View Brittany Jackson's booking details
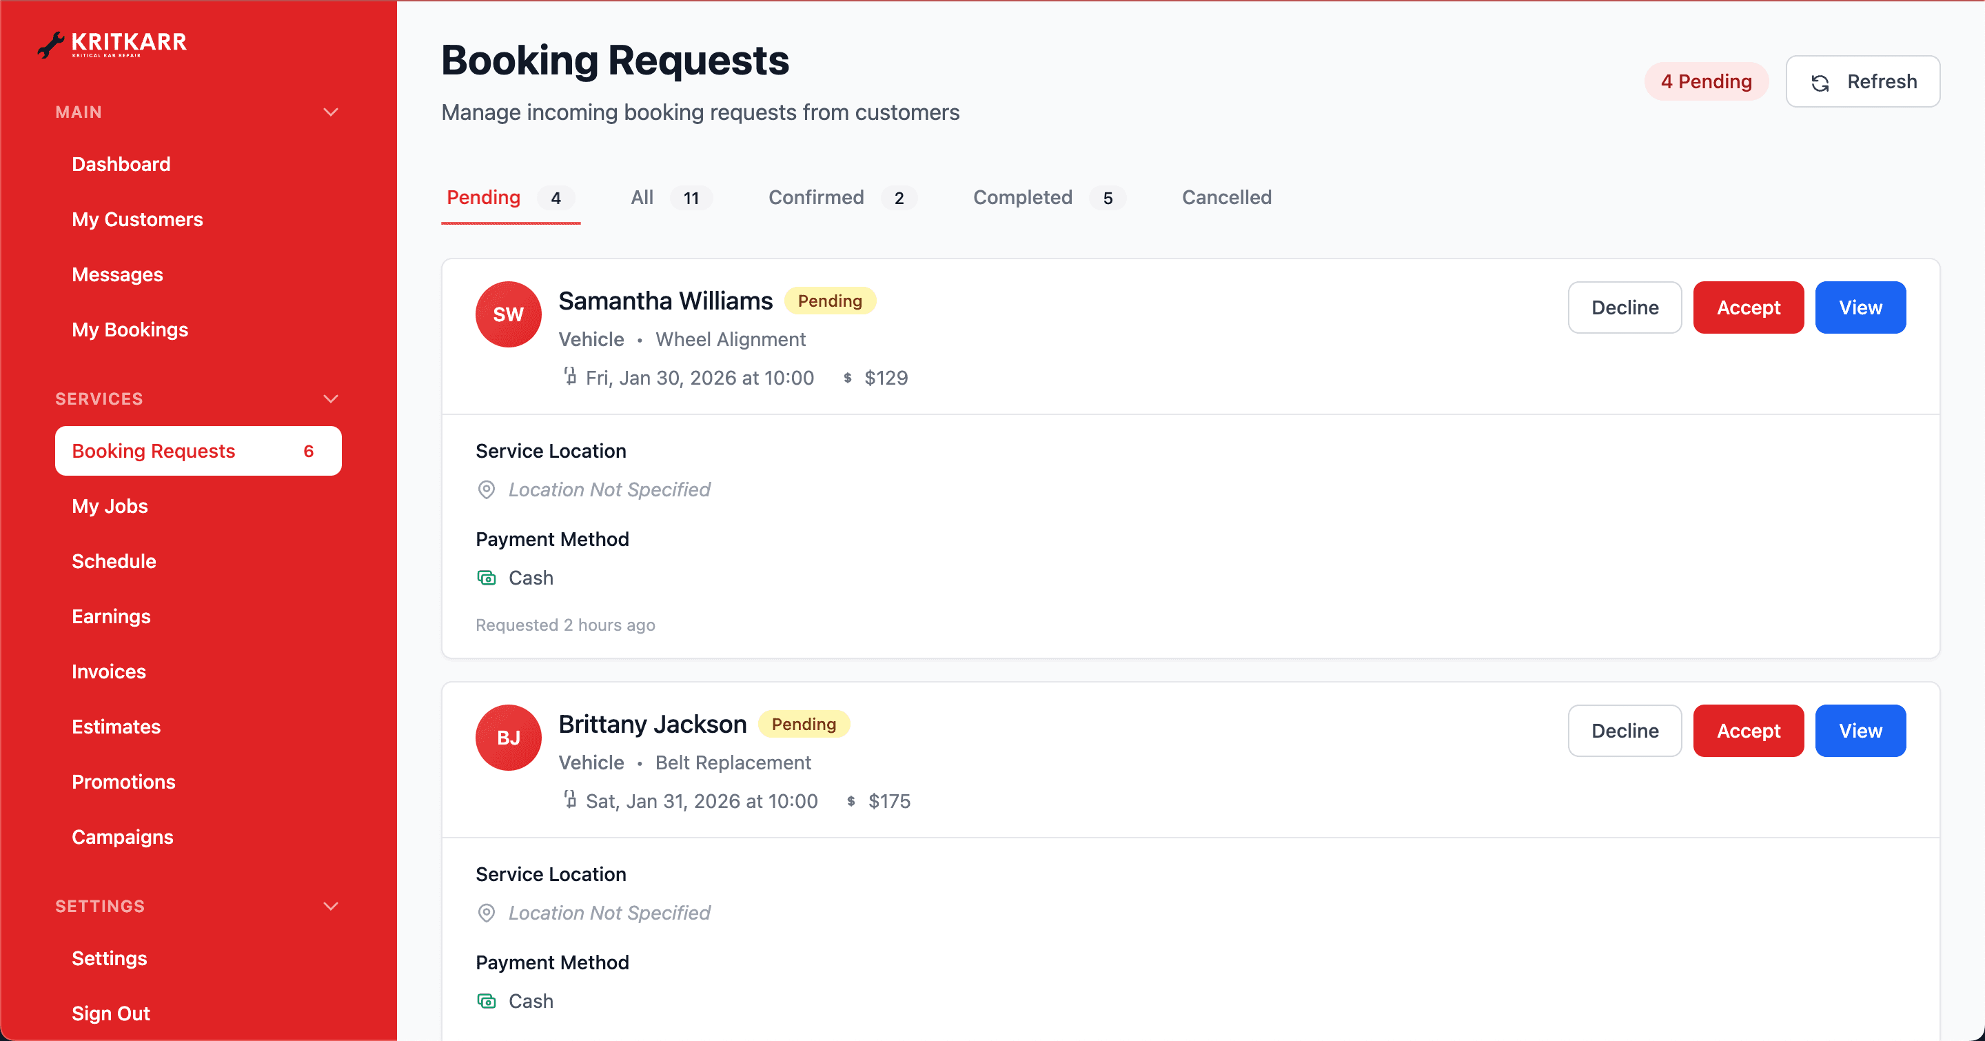Image resolution: width=1985 pixels, height=1041 pixels. (x=1860, y=731)
